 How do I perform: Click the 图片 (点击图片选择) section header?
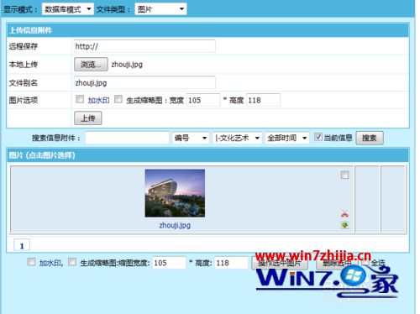[x=207, y=155]
